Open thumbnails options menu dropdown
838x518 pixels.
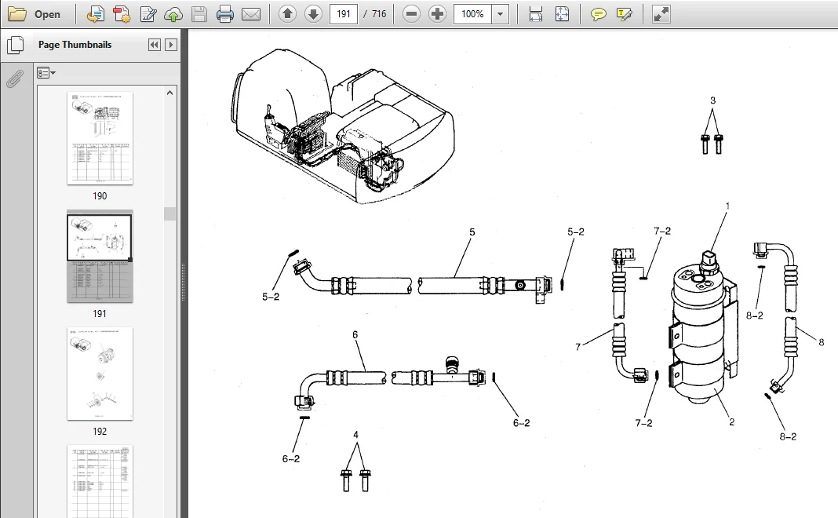tap(46, 73)
